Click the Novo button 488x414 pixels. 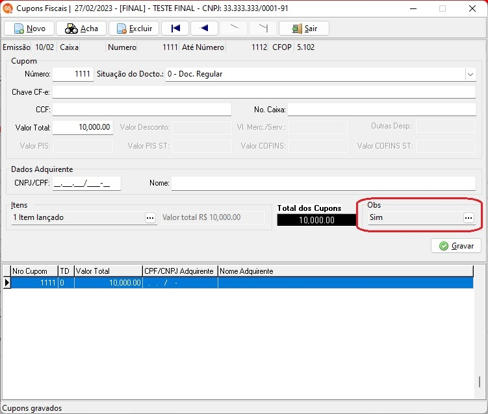point(29,29)
